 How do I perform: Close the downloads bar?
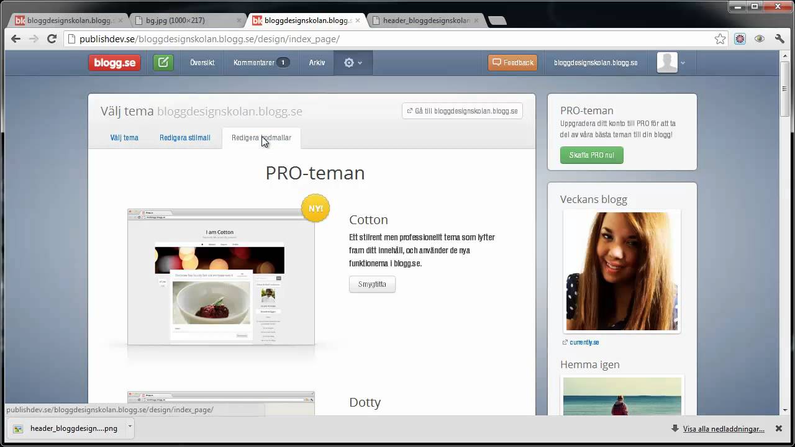pos(779,429)
